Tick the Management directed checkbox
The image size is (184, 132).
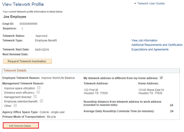click(35, 96)
